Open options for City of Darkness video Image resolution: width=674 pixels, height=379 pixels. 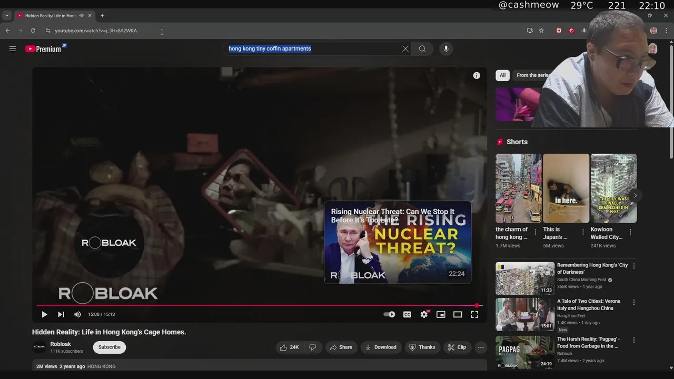pos(634,266)
